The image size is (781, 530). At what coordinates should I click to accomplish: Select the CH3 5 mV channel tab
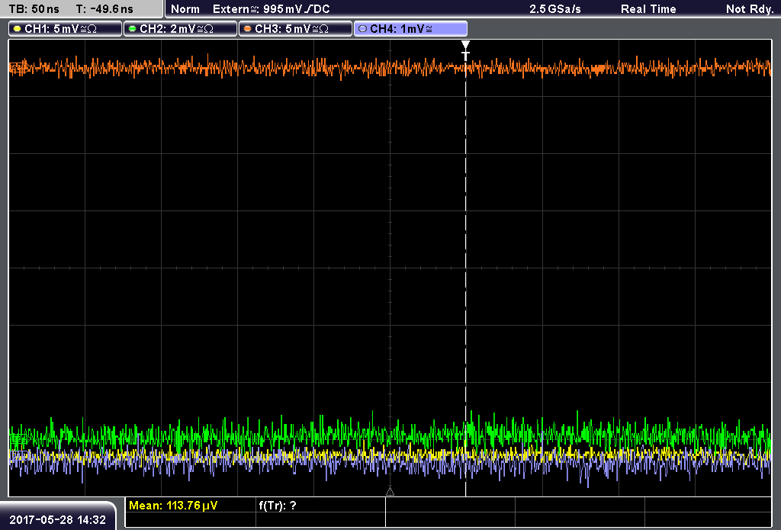(x=295, y=29)
